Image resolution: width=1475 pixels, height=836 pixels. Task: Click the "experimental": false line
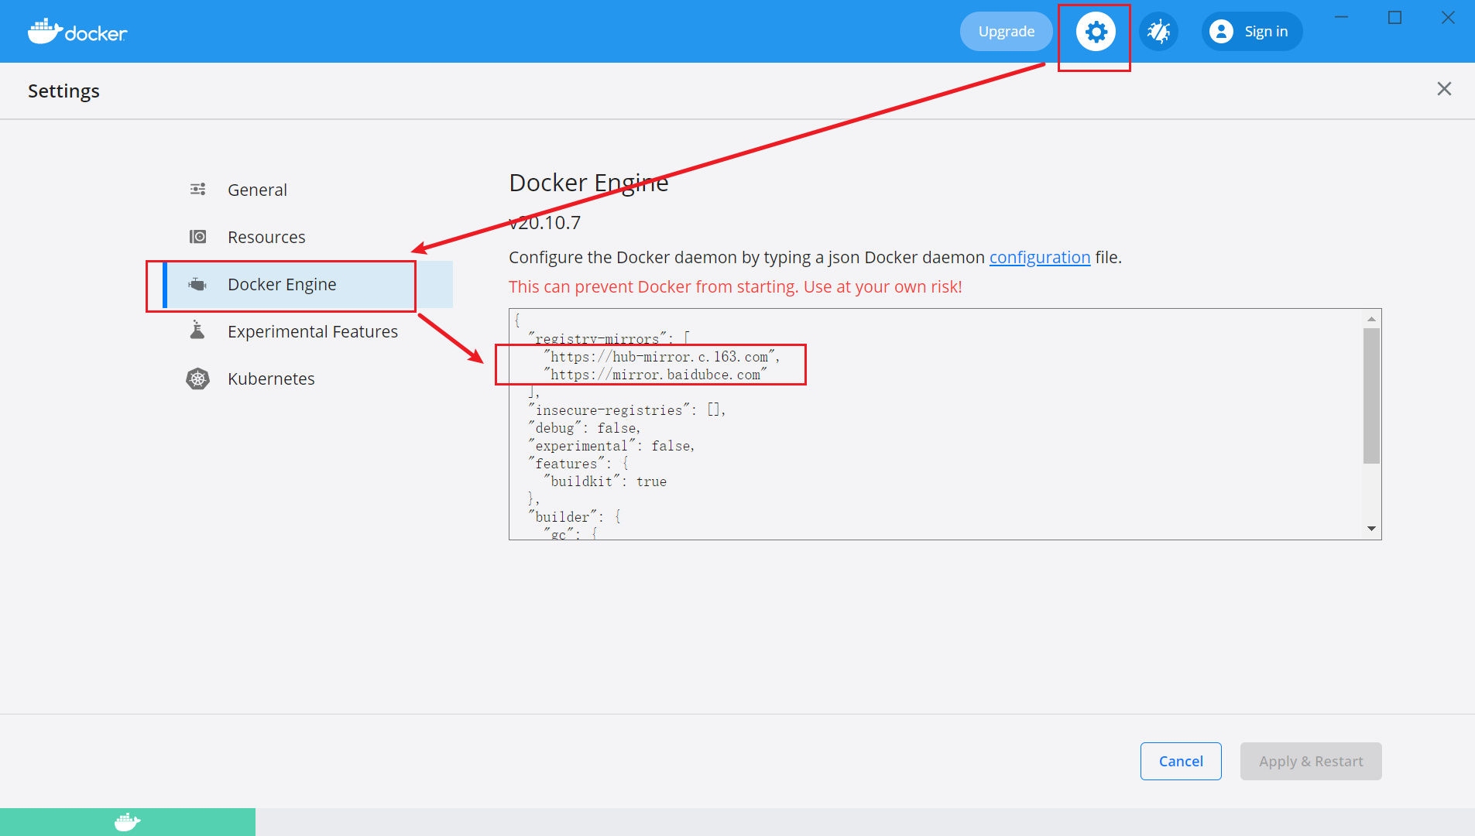(612, 446)
